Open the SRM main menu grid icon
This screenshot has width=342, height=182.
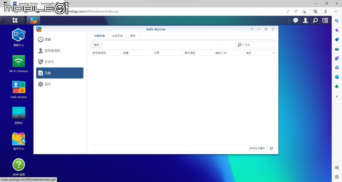pos(15,20)
